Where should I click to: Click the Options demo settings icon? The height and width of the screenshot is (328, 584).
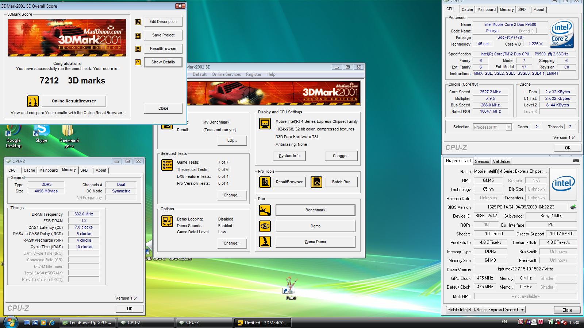[x=167, y=221]
